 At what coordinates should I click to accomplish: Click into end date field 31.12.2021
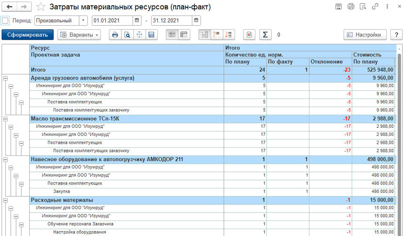(172, 20)
